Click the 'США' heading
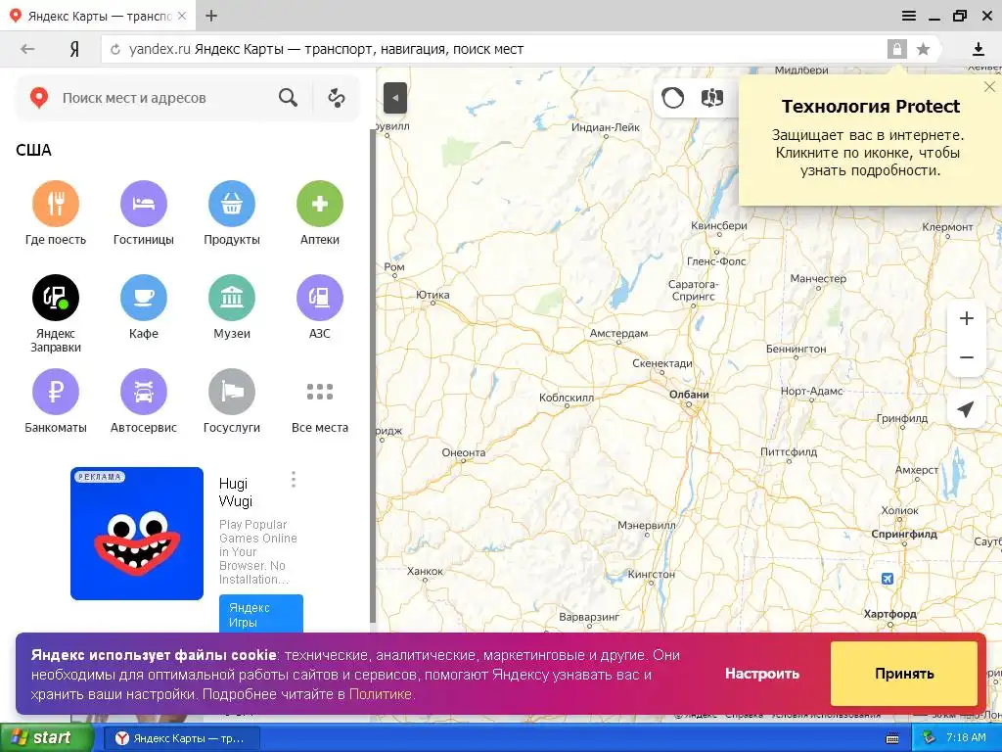1002x752 pixels. [33, 150]
